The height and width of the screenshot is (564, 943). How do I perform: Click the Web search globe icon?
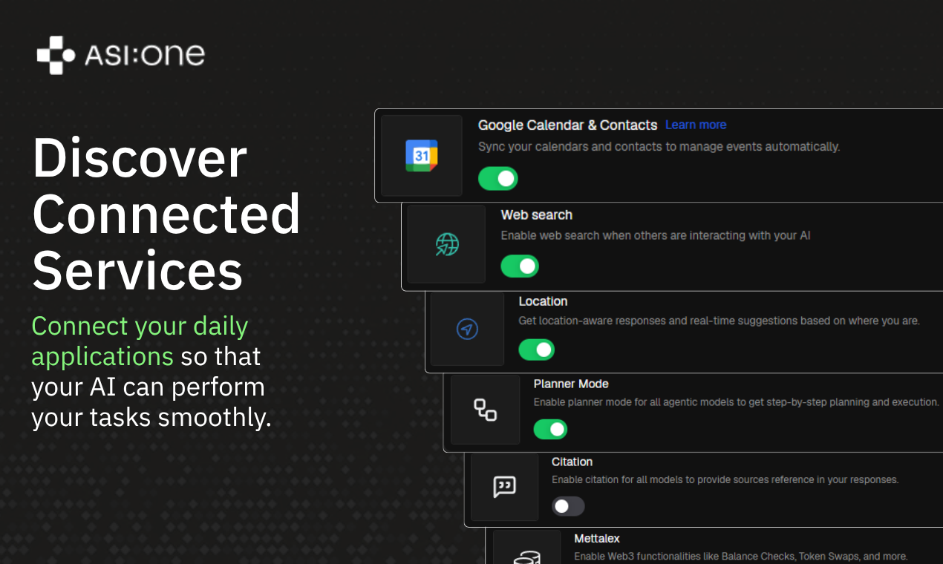(x=447, y=244)
